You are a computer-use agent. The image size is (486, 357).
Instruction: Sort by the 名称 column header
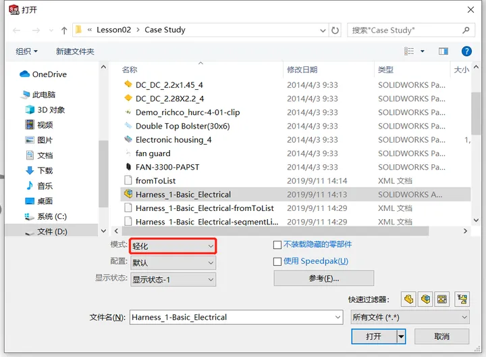(201, 70)
